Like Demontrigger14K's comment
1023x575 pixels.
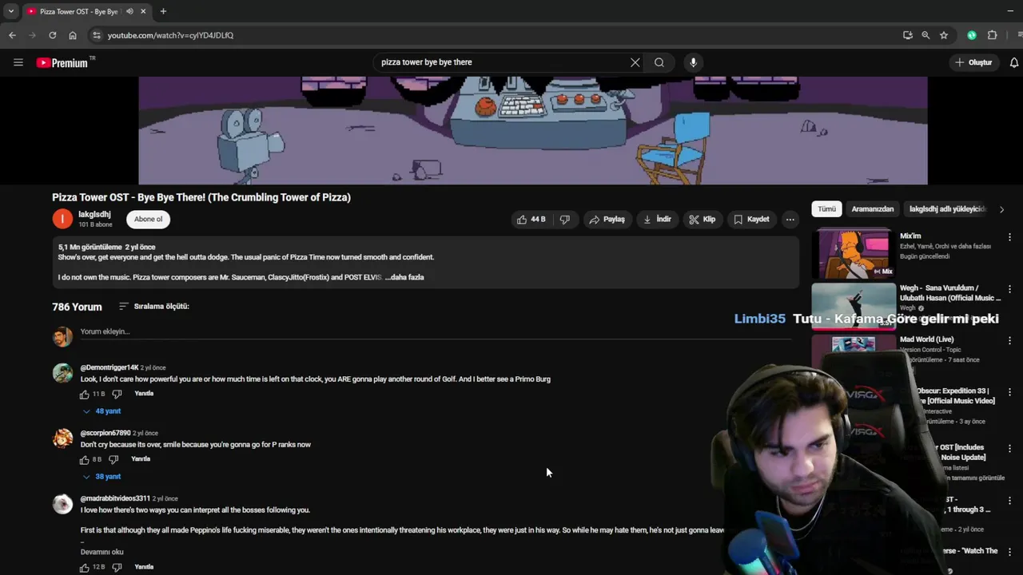(85, 394)
